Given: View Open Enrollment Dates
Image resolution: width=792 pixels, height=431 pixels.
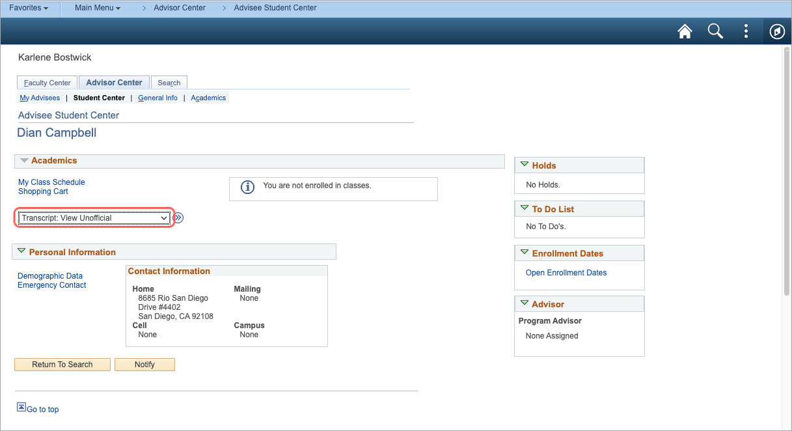Looking at the screenshot, I should 565,272.
